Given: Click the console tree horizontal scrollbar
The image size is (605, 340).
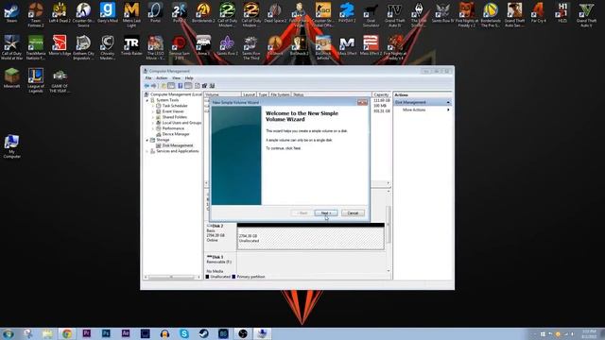Looking at the screenshot, I should [172, 277].
